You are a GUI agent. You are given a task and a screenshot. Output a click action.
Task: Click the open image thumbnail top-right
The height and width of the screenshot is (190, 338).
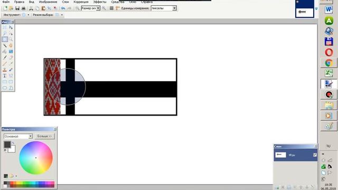[x=305, y=12]
